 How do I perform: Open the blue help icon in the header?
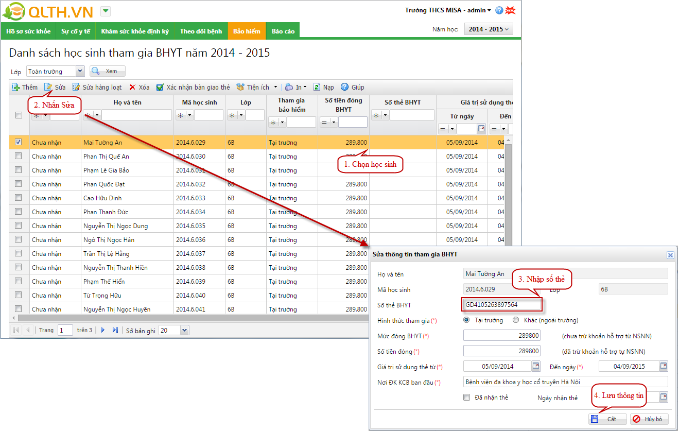[x=499, y=10]
